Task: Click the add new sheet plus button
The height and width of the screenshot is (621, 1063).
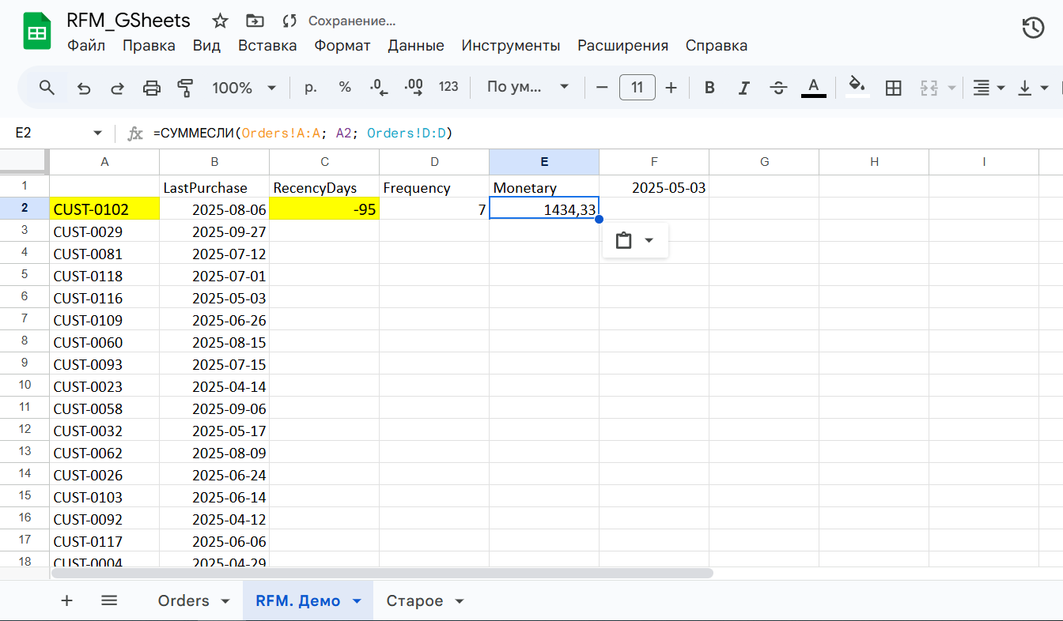Action: [67, 601]
